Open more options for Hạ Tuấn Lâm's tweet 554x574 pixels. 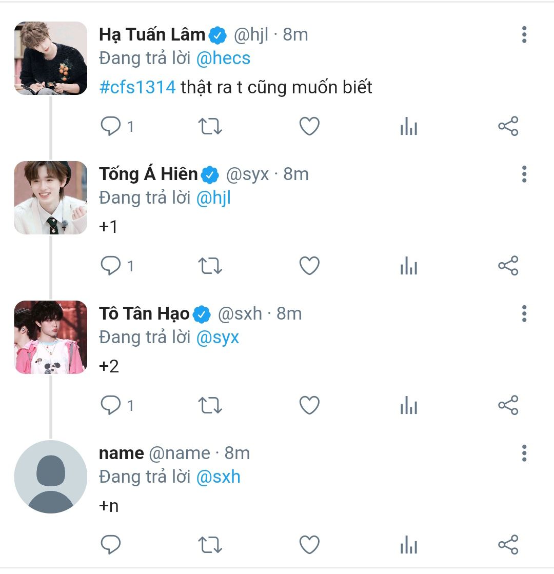(524, 34)
